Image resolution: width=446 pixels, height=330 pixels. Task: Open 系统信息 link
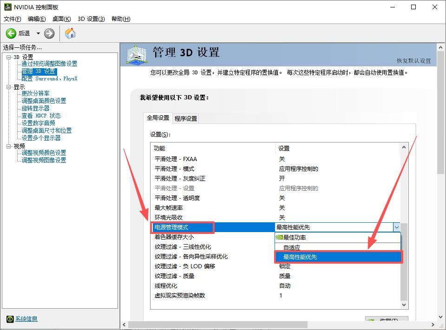pyautogui.click(x=26, y=319)
